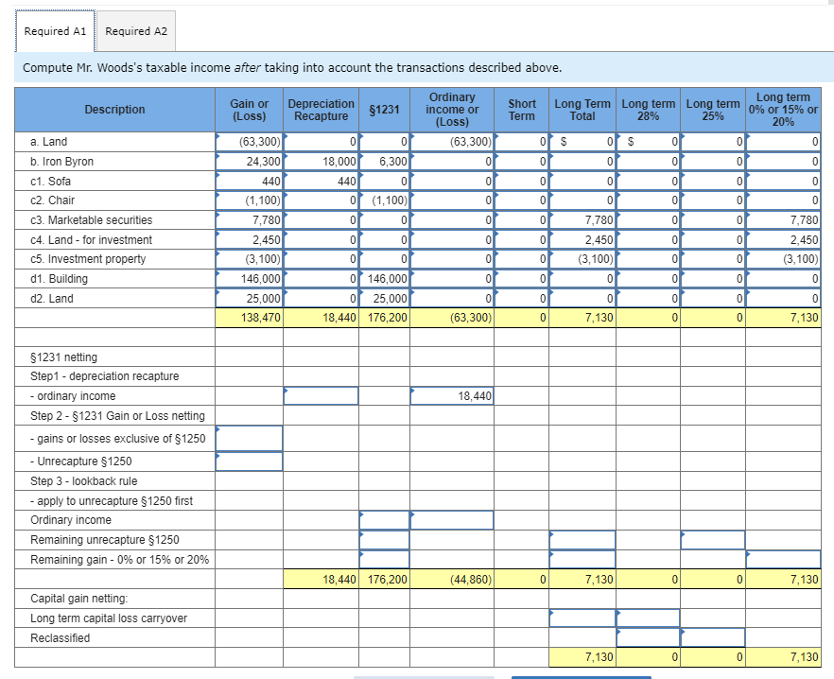Select Reclassified Long term 25% input
This screenshot has height=679, width=834.
(713, 637)
